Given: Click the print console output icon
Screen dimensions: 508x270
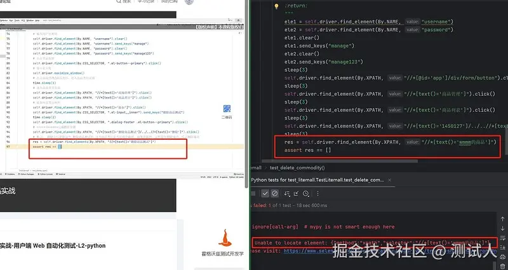Looking at the screenshot, I should point(502,257).
